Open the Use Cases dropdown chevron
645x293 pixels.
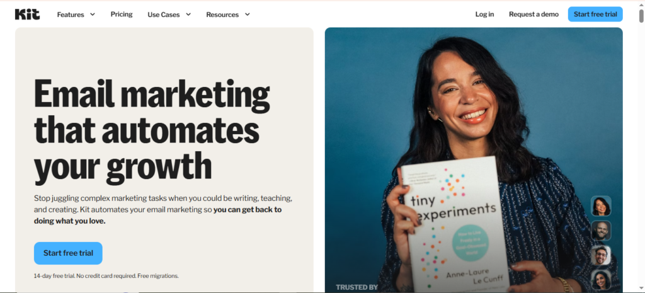coord(188,14)
